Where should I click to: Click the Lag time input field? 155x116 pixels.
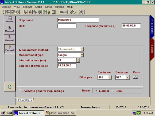point(67,66)
